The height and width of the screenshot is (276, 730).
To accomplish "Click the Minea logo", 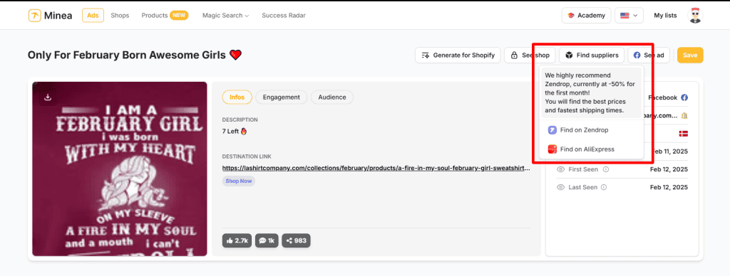I will tap(50, 16).
